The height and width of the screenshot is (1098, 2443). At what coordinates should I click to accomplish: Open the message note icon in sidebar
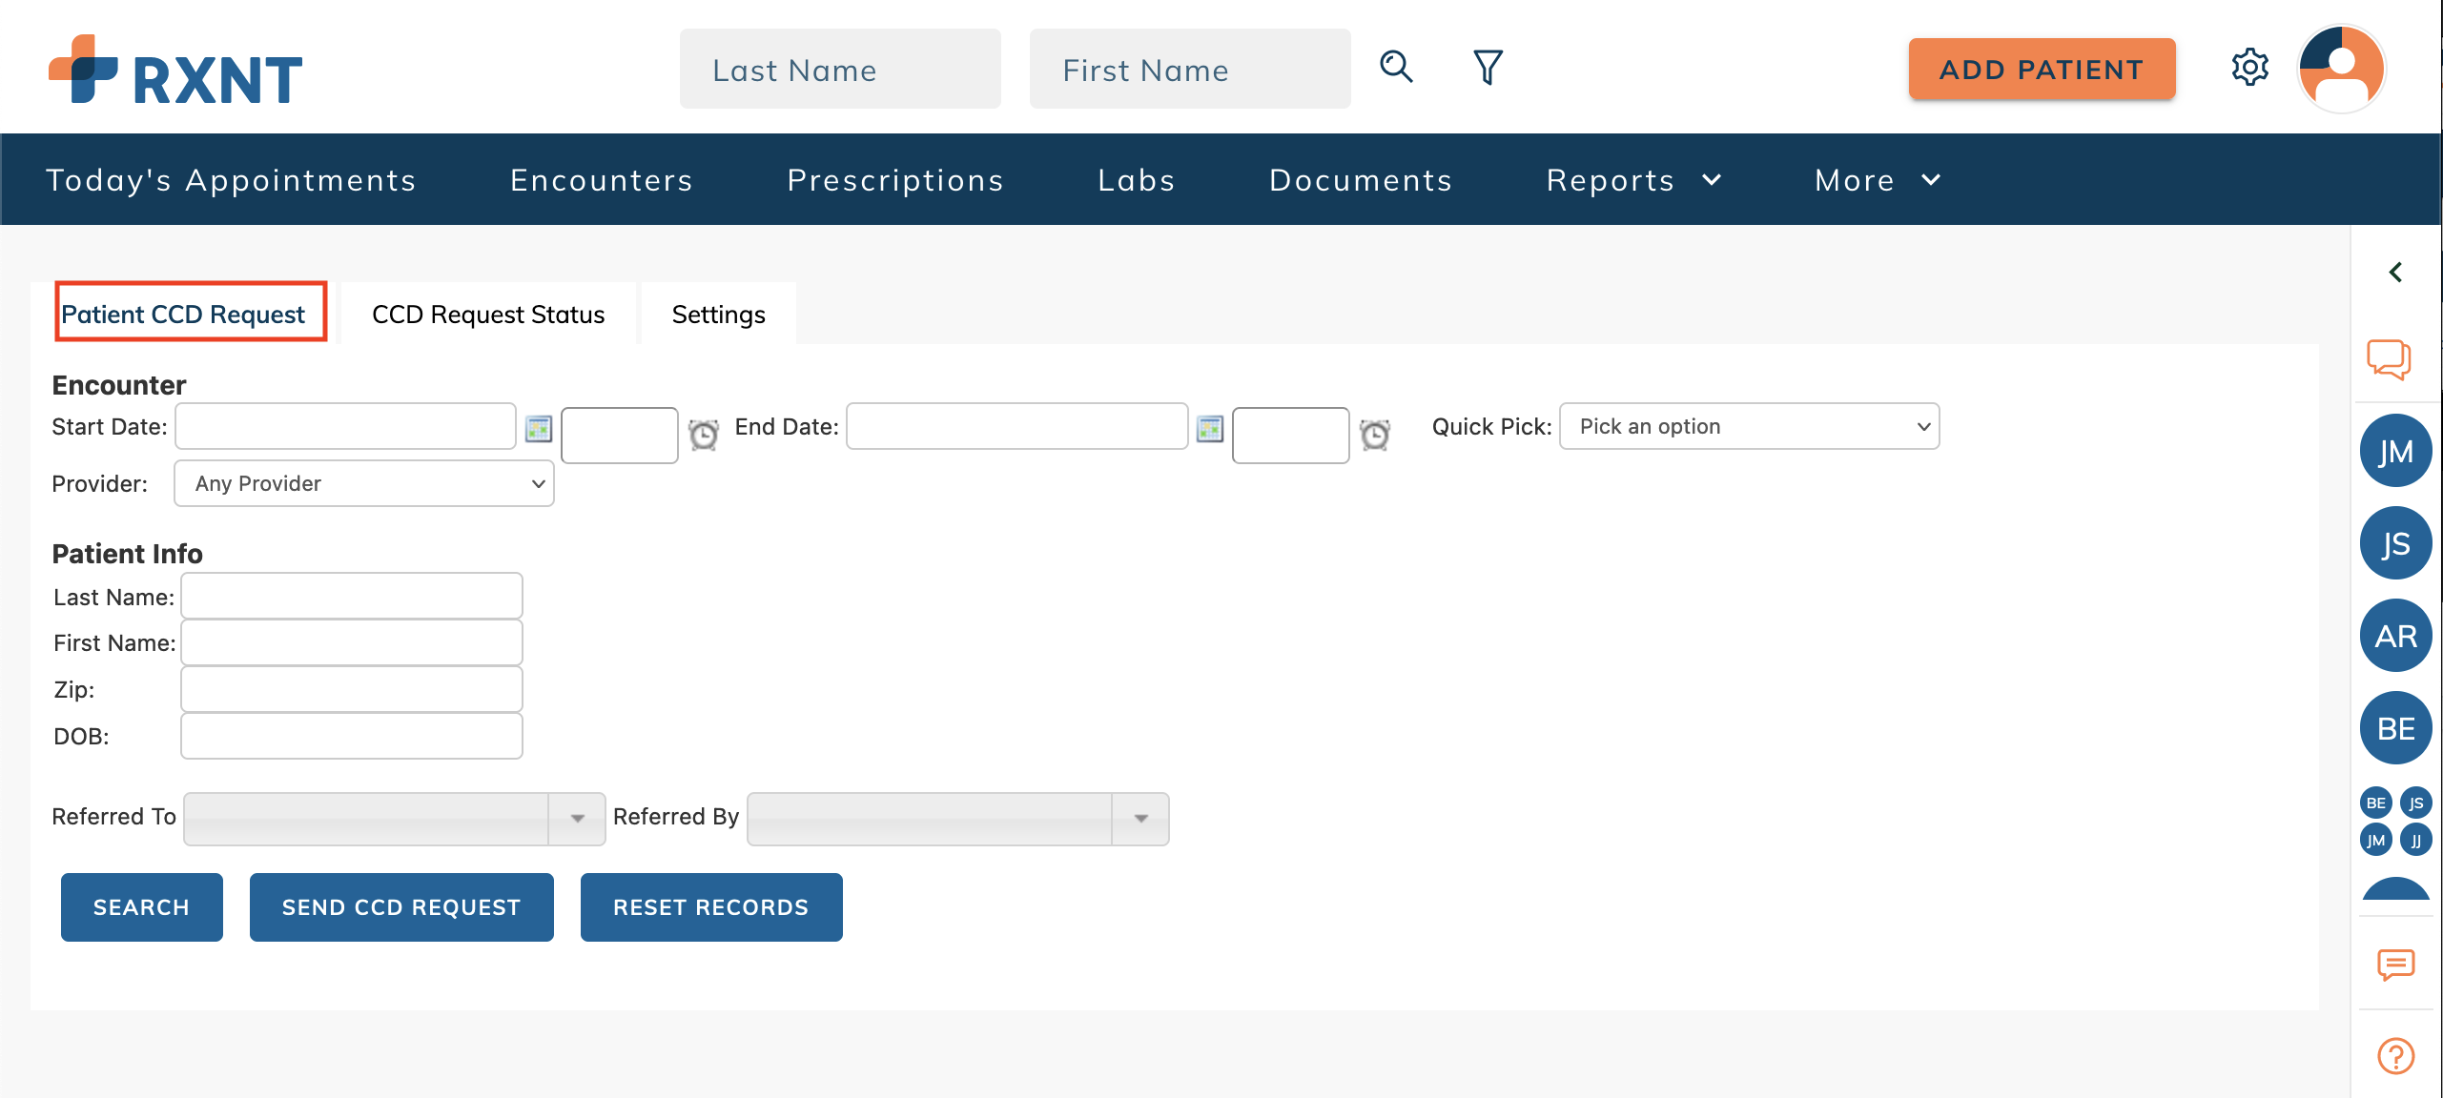click(x=2395, y=965)
